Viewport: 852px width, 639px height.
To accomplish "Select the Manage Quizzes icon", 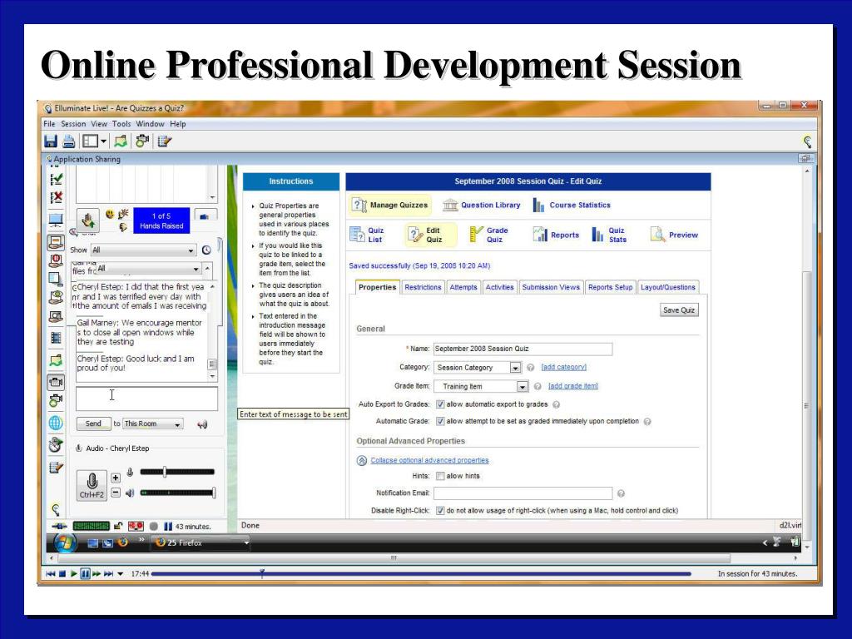I will [x=358, y=205].
